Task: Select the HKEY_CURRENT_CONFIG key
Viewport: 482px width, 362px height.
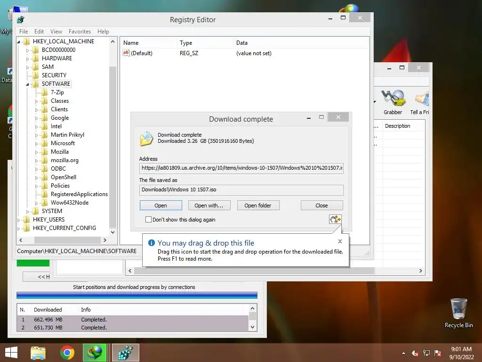Action: (x=64, y=228)
